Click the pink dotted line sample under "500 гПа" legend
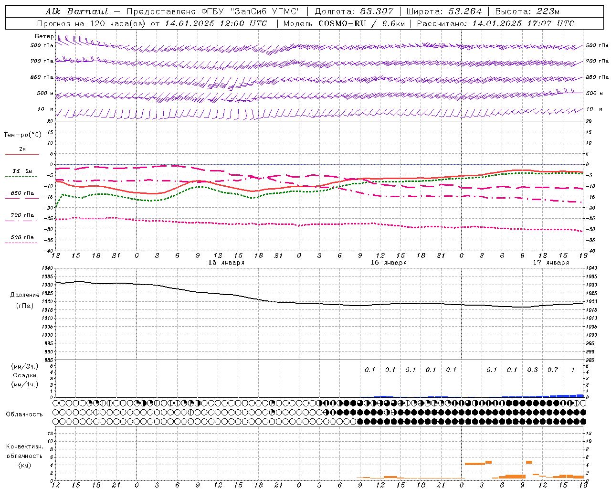This screenshot has width=611, height=489. coord(21,243)
